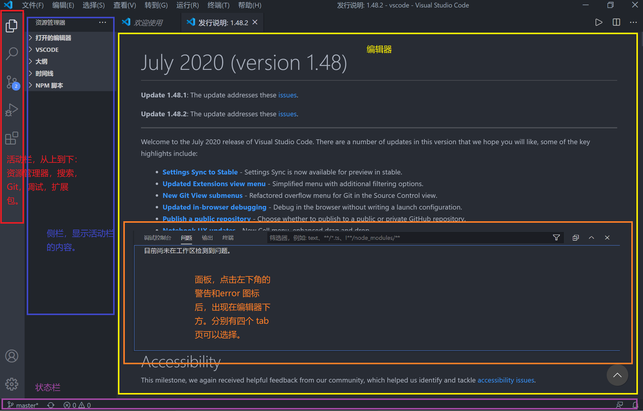Viewport: 643px width, 411px height.
Task: Expand the 时间线 timeline section
Action: [x=71, y=73]
